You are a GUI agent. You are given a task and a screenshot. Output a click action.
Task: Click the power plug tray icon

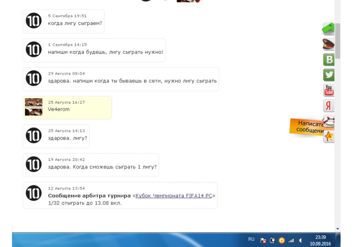[x=272, y=241]
